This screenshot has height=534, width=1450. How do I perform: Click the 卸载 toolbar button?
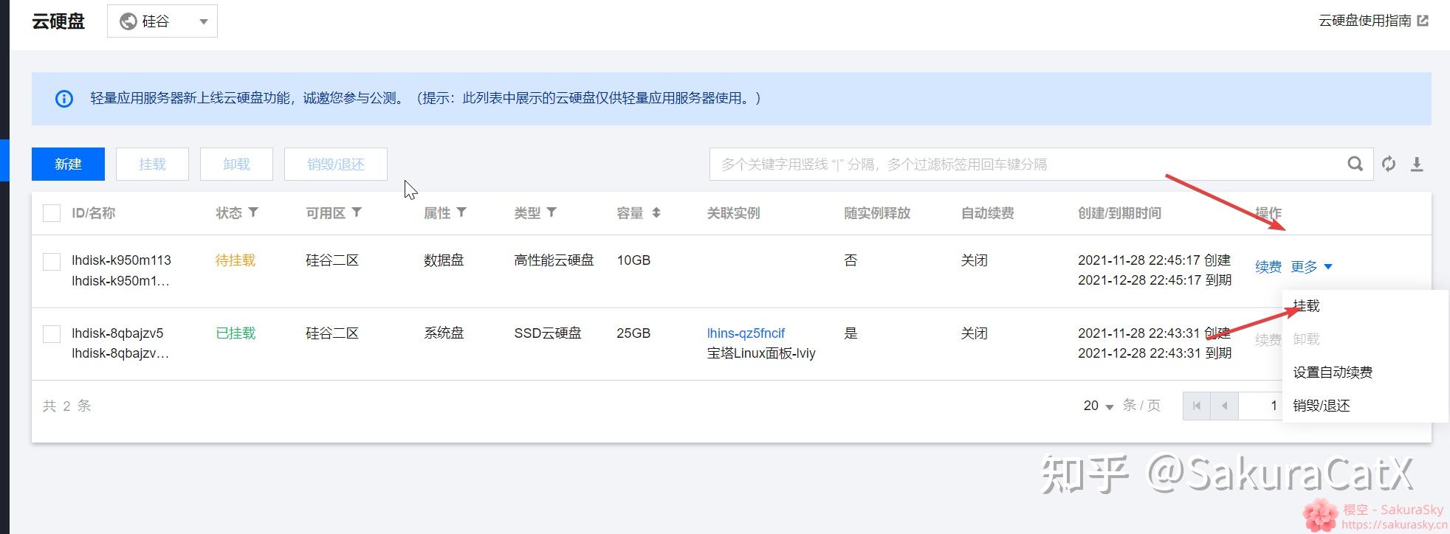(x=236, y=164)
